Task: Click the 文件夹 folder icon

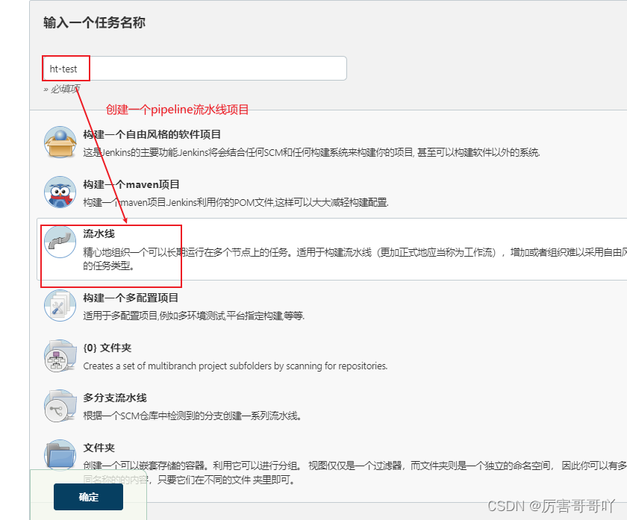Action: [60, 455]
